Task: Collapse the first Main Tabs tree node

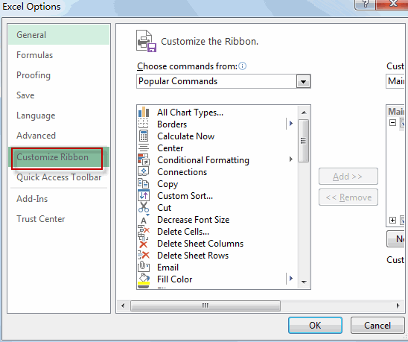Action: coord(392,122)
